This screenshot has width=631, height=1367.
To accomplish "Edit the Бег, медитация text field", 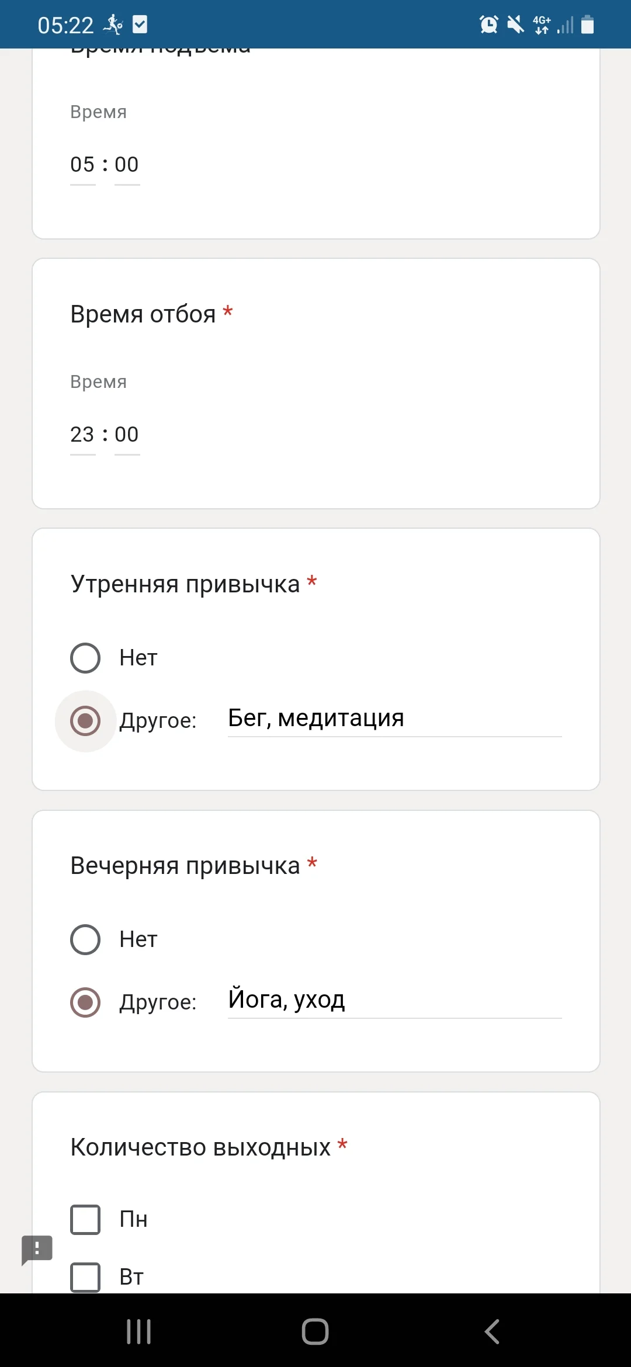I will [394, 719].
